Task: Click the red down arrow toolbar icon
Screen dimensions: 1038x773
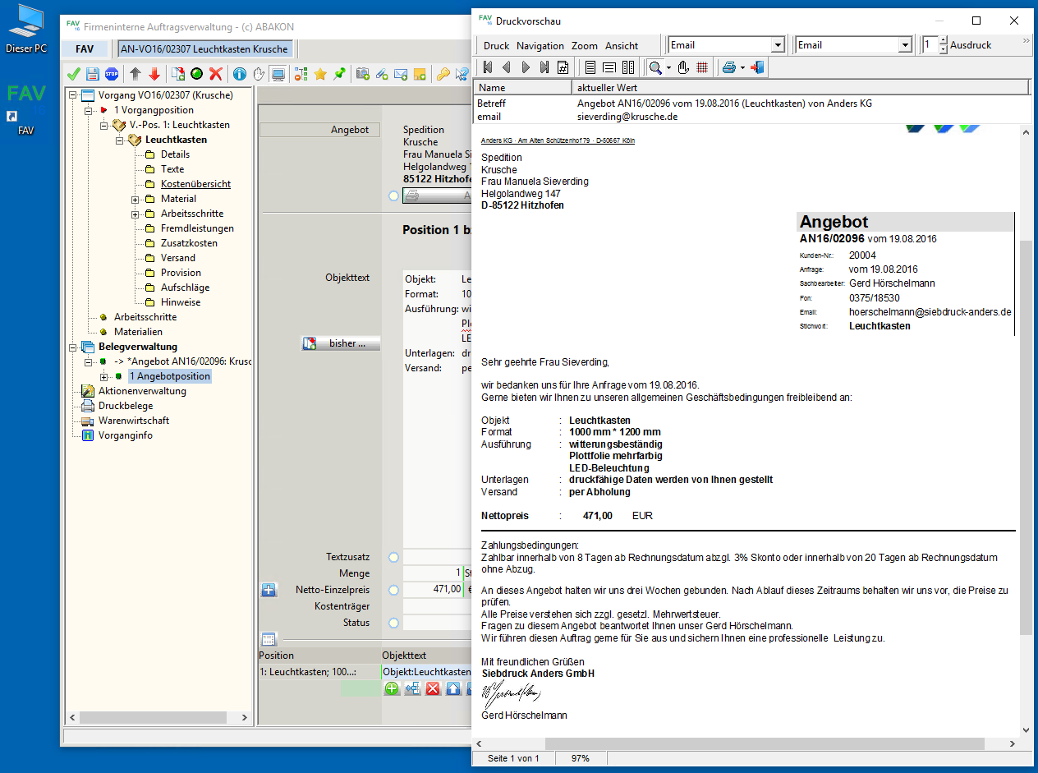Action: 154,75
